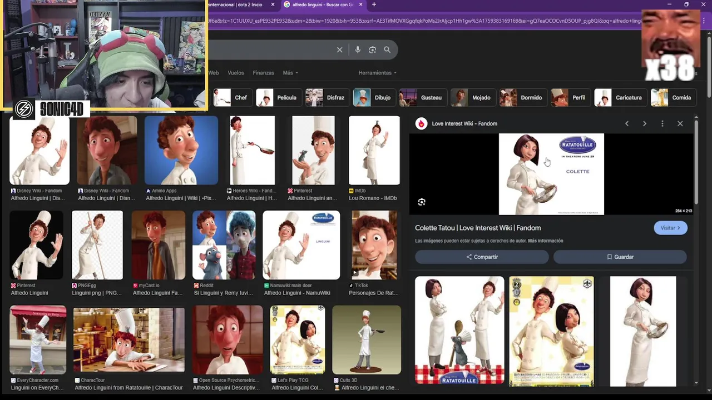This screenshot has width=712, height=400.
Task: Open related image of Colette, Linguini and Remy
Action: [x=459, y=331]
